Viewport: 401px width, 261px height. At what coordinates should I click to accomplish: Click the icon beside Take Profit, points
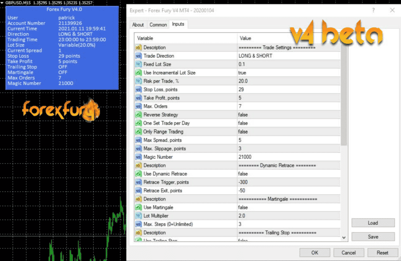pyautogui.click(x=138, y=98)
